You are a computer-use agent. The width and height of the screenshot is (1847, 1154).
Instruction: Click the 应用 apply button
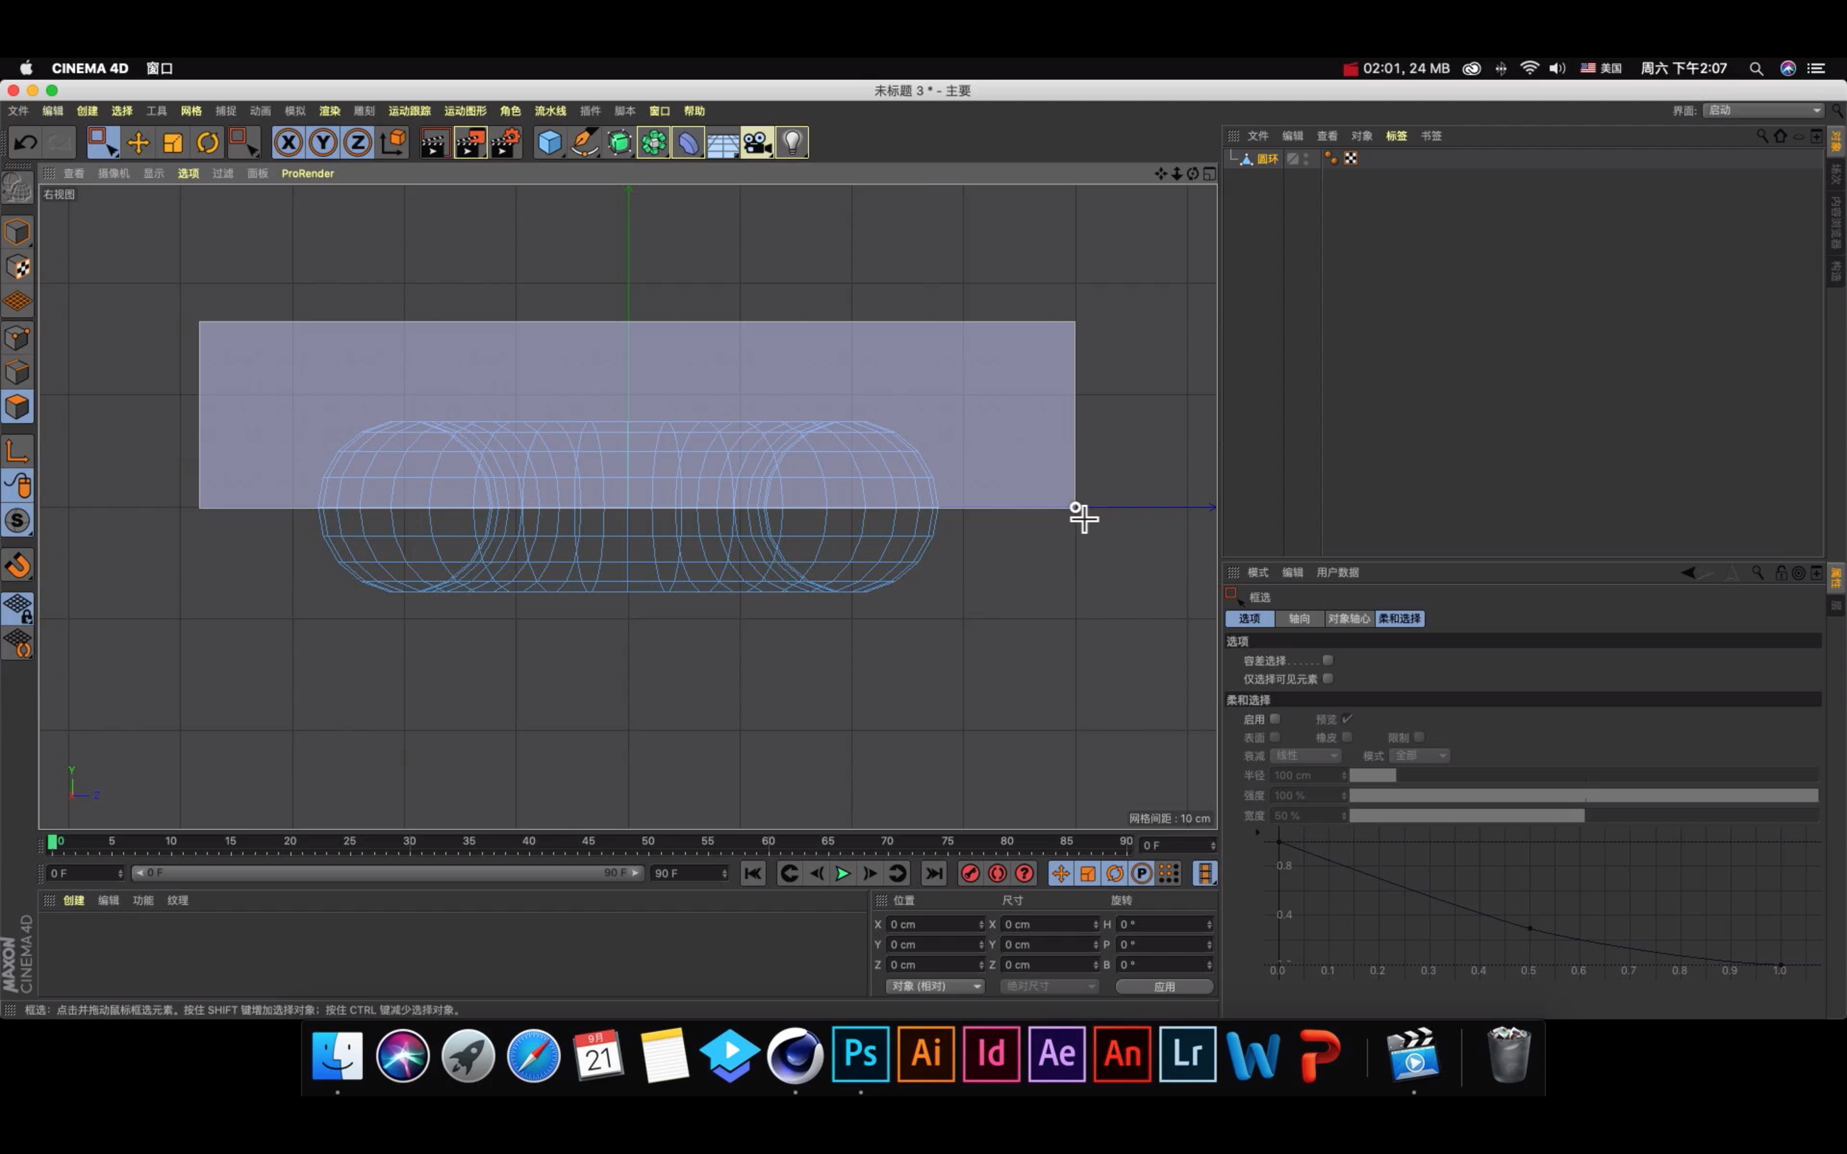(1164, 986)
